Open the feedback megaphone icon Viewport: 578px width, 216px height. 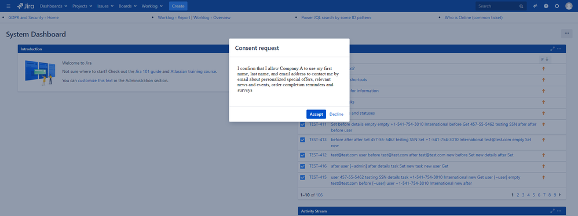point(535,6)
